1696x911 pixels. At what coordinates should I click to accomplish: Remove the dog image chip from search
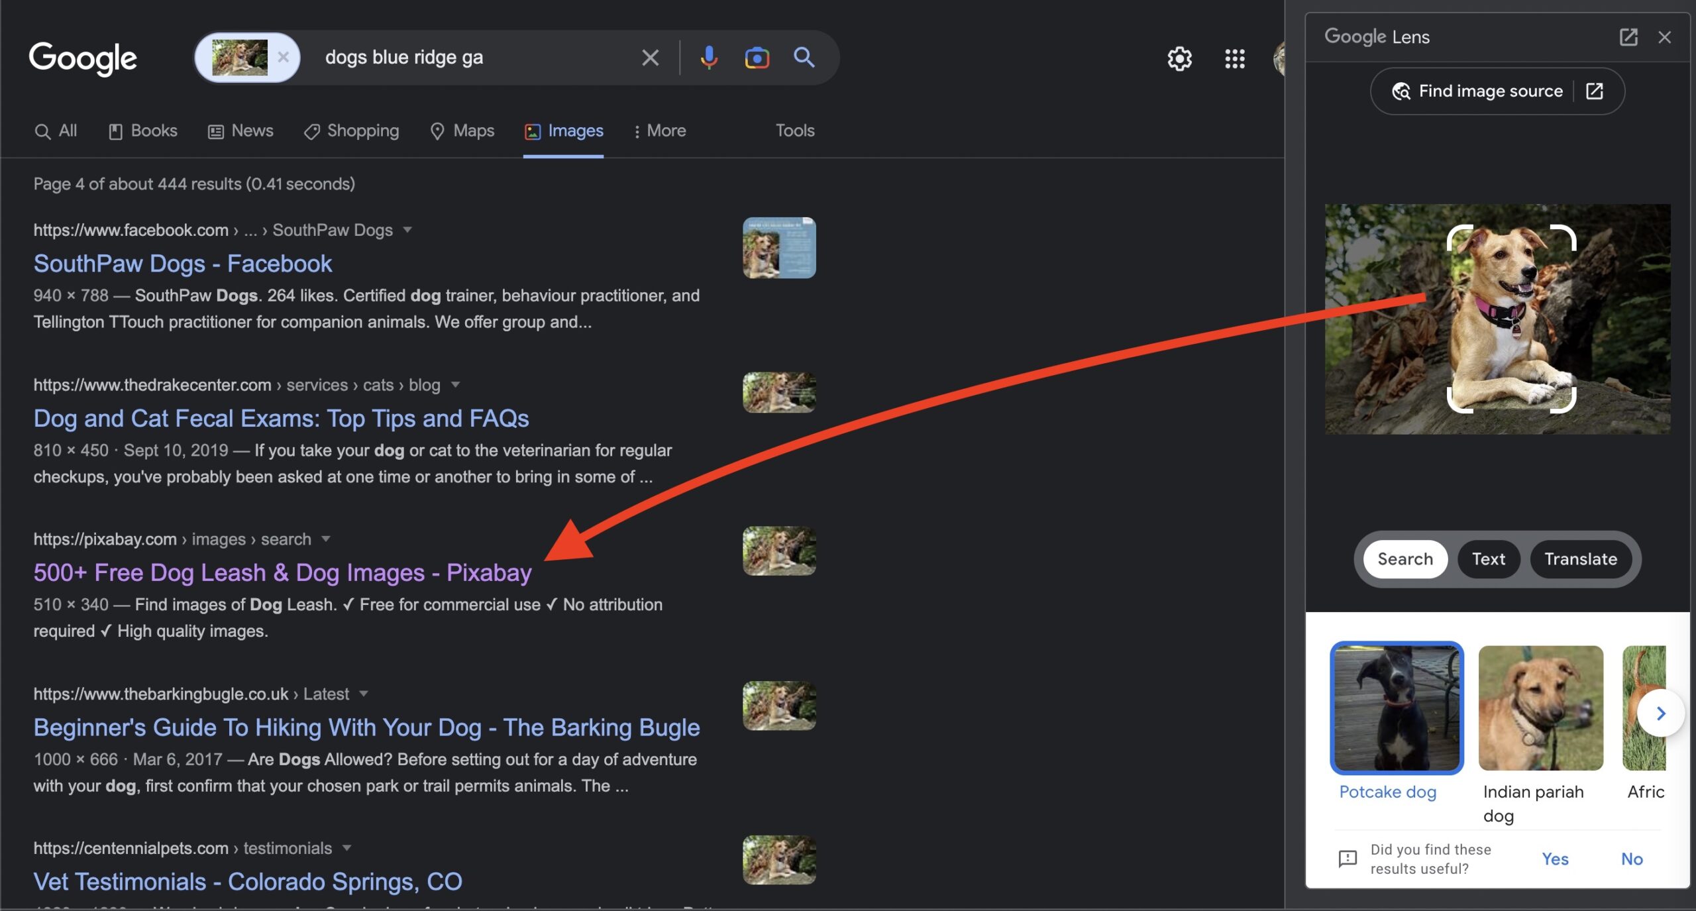(283, 58)
